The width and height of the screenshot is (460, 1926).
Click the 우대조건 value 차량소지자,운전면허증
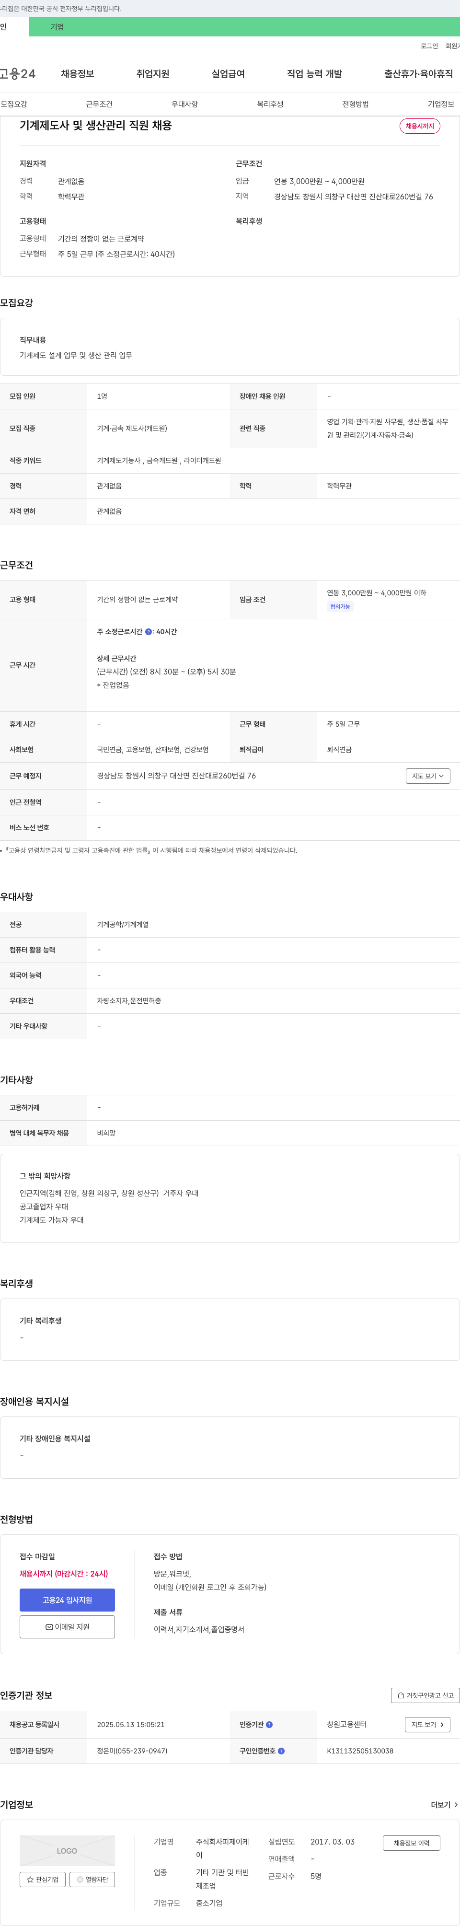(128, 1001)
